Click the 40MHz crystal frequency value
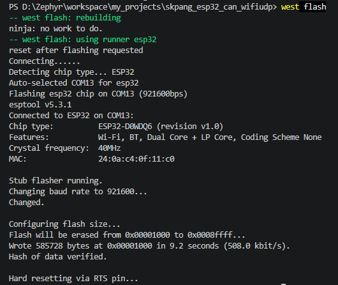This screenshot has height=285, width=338. [x=109, y=148]
